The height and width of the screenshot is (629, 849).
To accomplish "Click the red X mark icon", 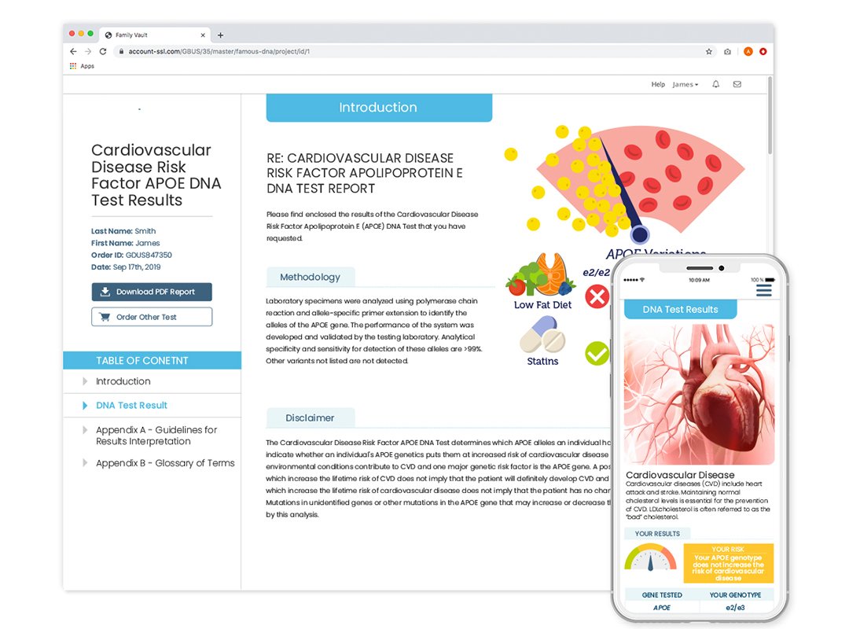I will (x=597, y=296).
